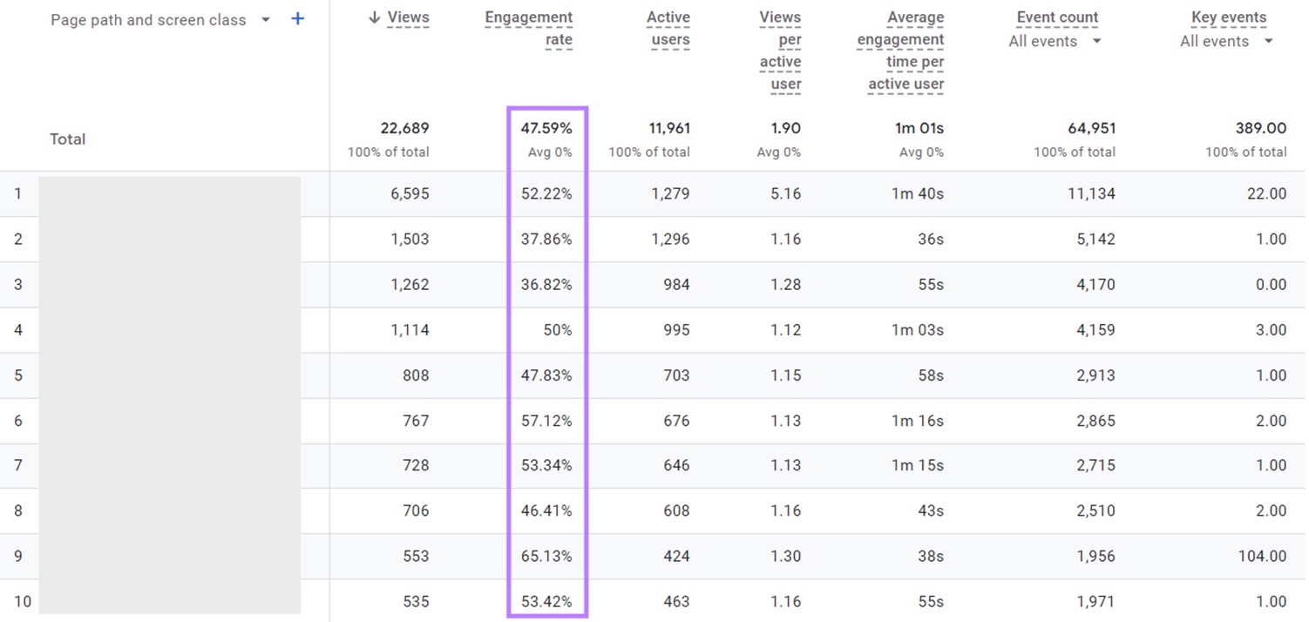Click the Key events column header
Screen dimensions: 1309x622
(1231, 17)
